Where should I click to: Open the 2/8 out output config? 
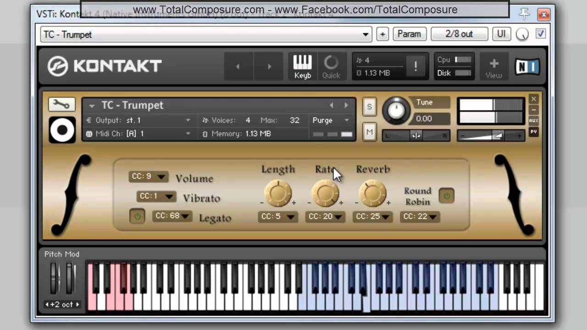tap(459, 34)
